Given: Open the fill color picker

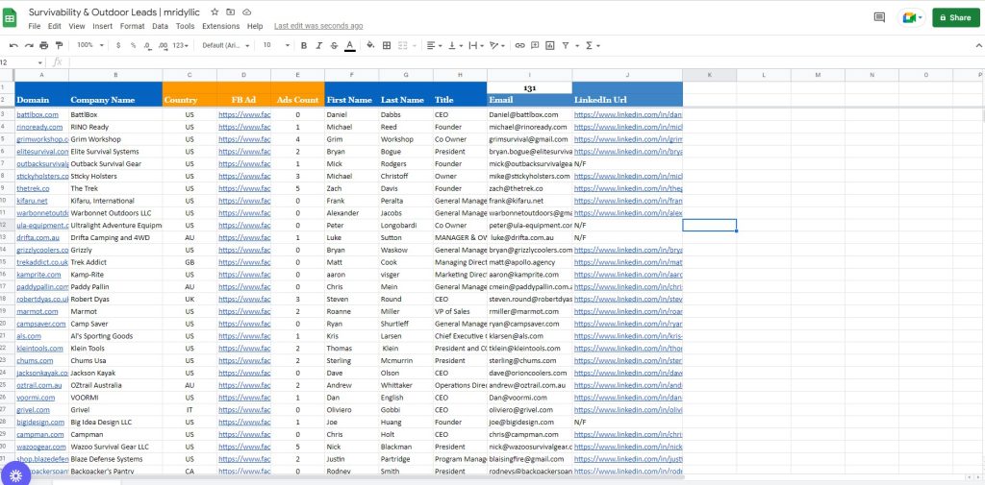Looking at the screenshot, I should click(x=370, y=45).
